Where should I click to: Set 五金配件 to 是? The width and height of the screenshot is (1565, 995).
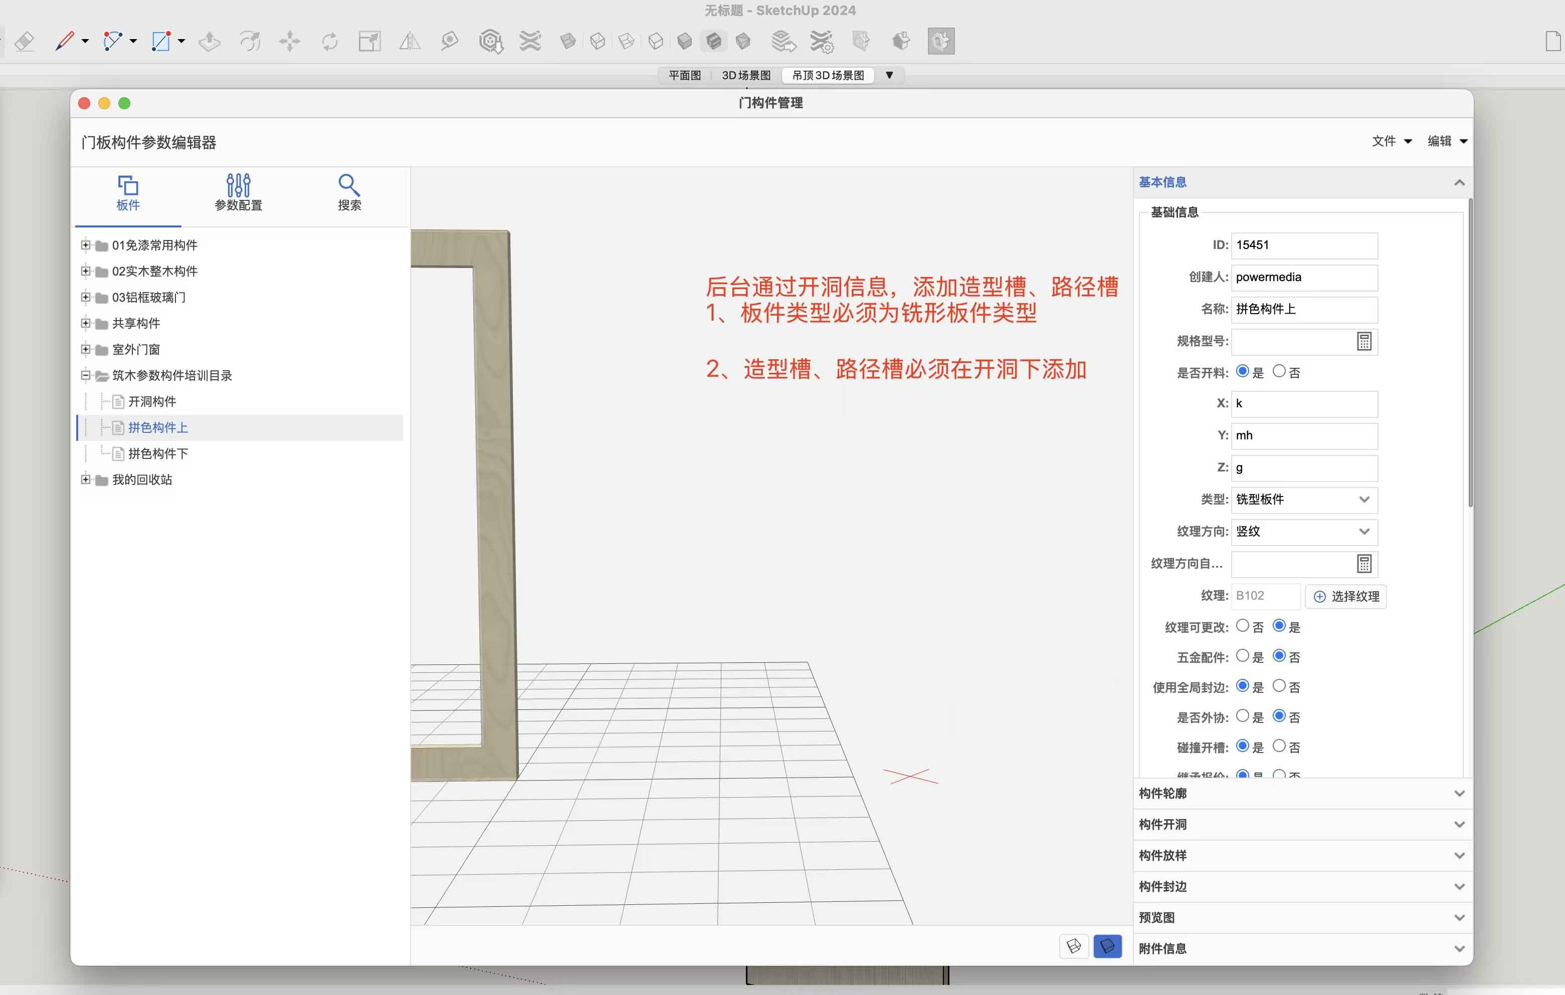(x=1242, y=656)
